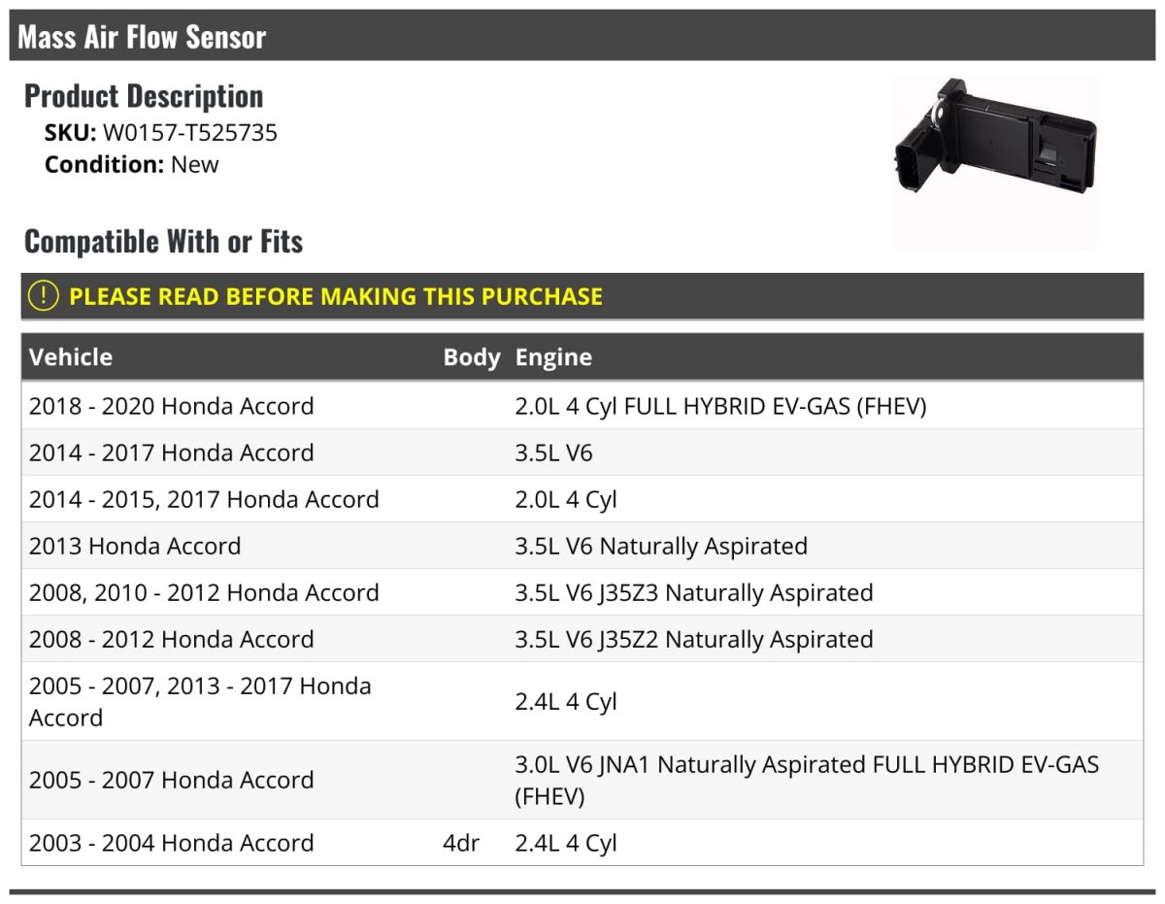
Task: Click the 2.0L 4 Cyl FULL HYBRID engine text
Action: pos(721,406)
